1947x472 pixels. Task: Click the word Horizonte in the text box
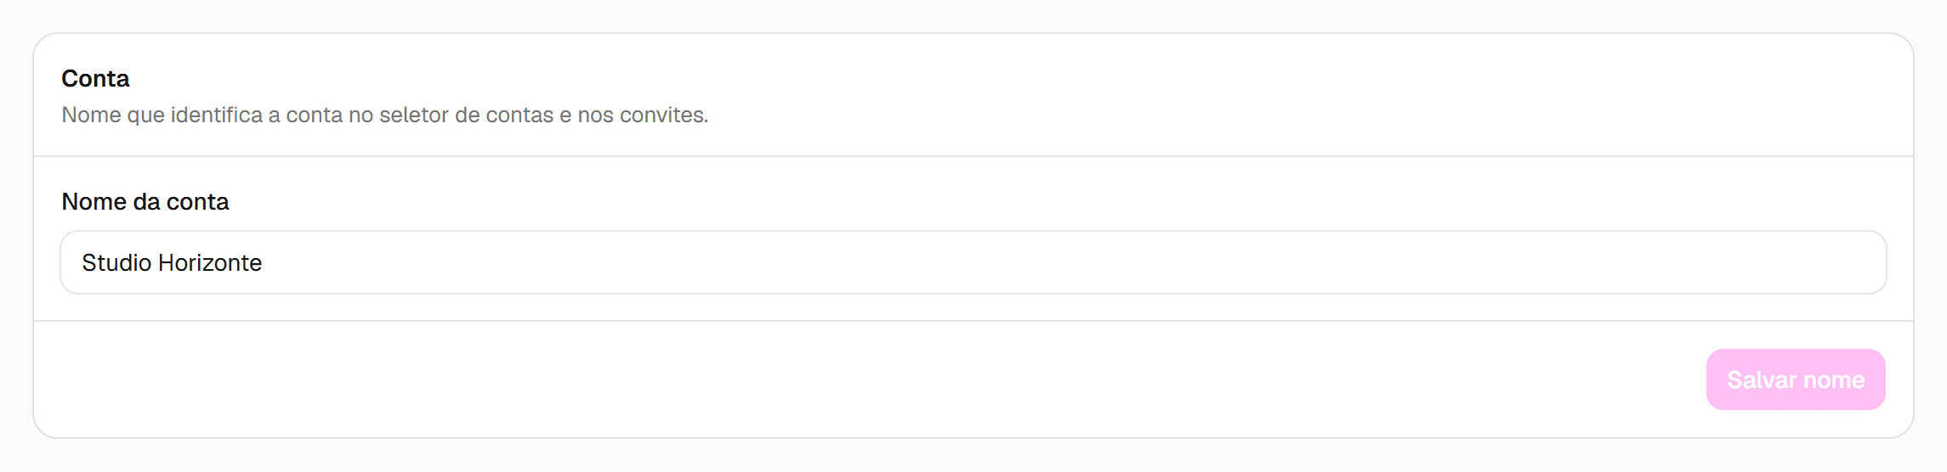[x=210, y=263]
